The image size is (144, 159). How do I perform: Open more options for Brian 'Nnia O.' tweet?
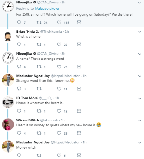pyautogui.click(x=140, y=32)
